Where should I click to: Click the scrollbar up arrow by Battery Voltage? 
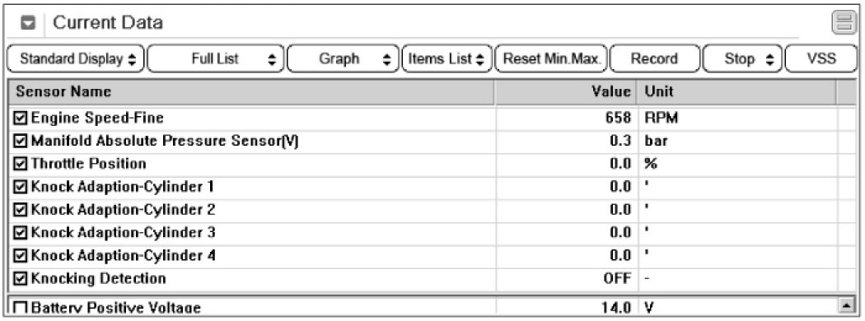point(845,305)
